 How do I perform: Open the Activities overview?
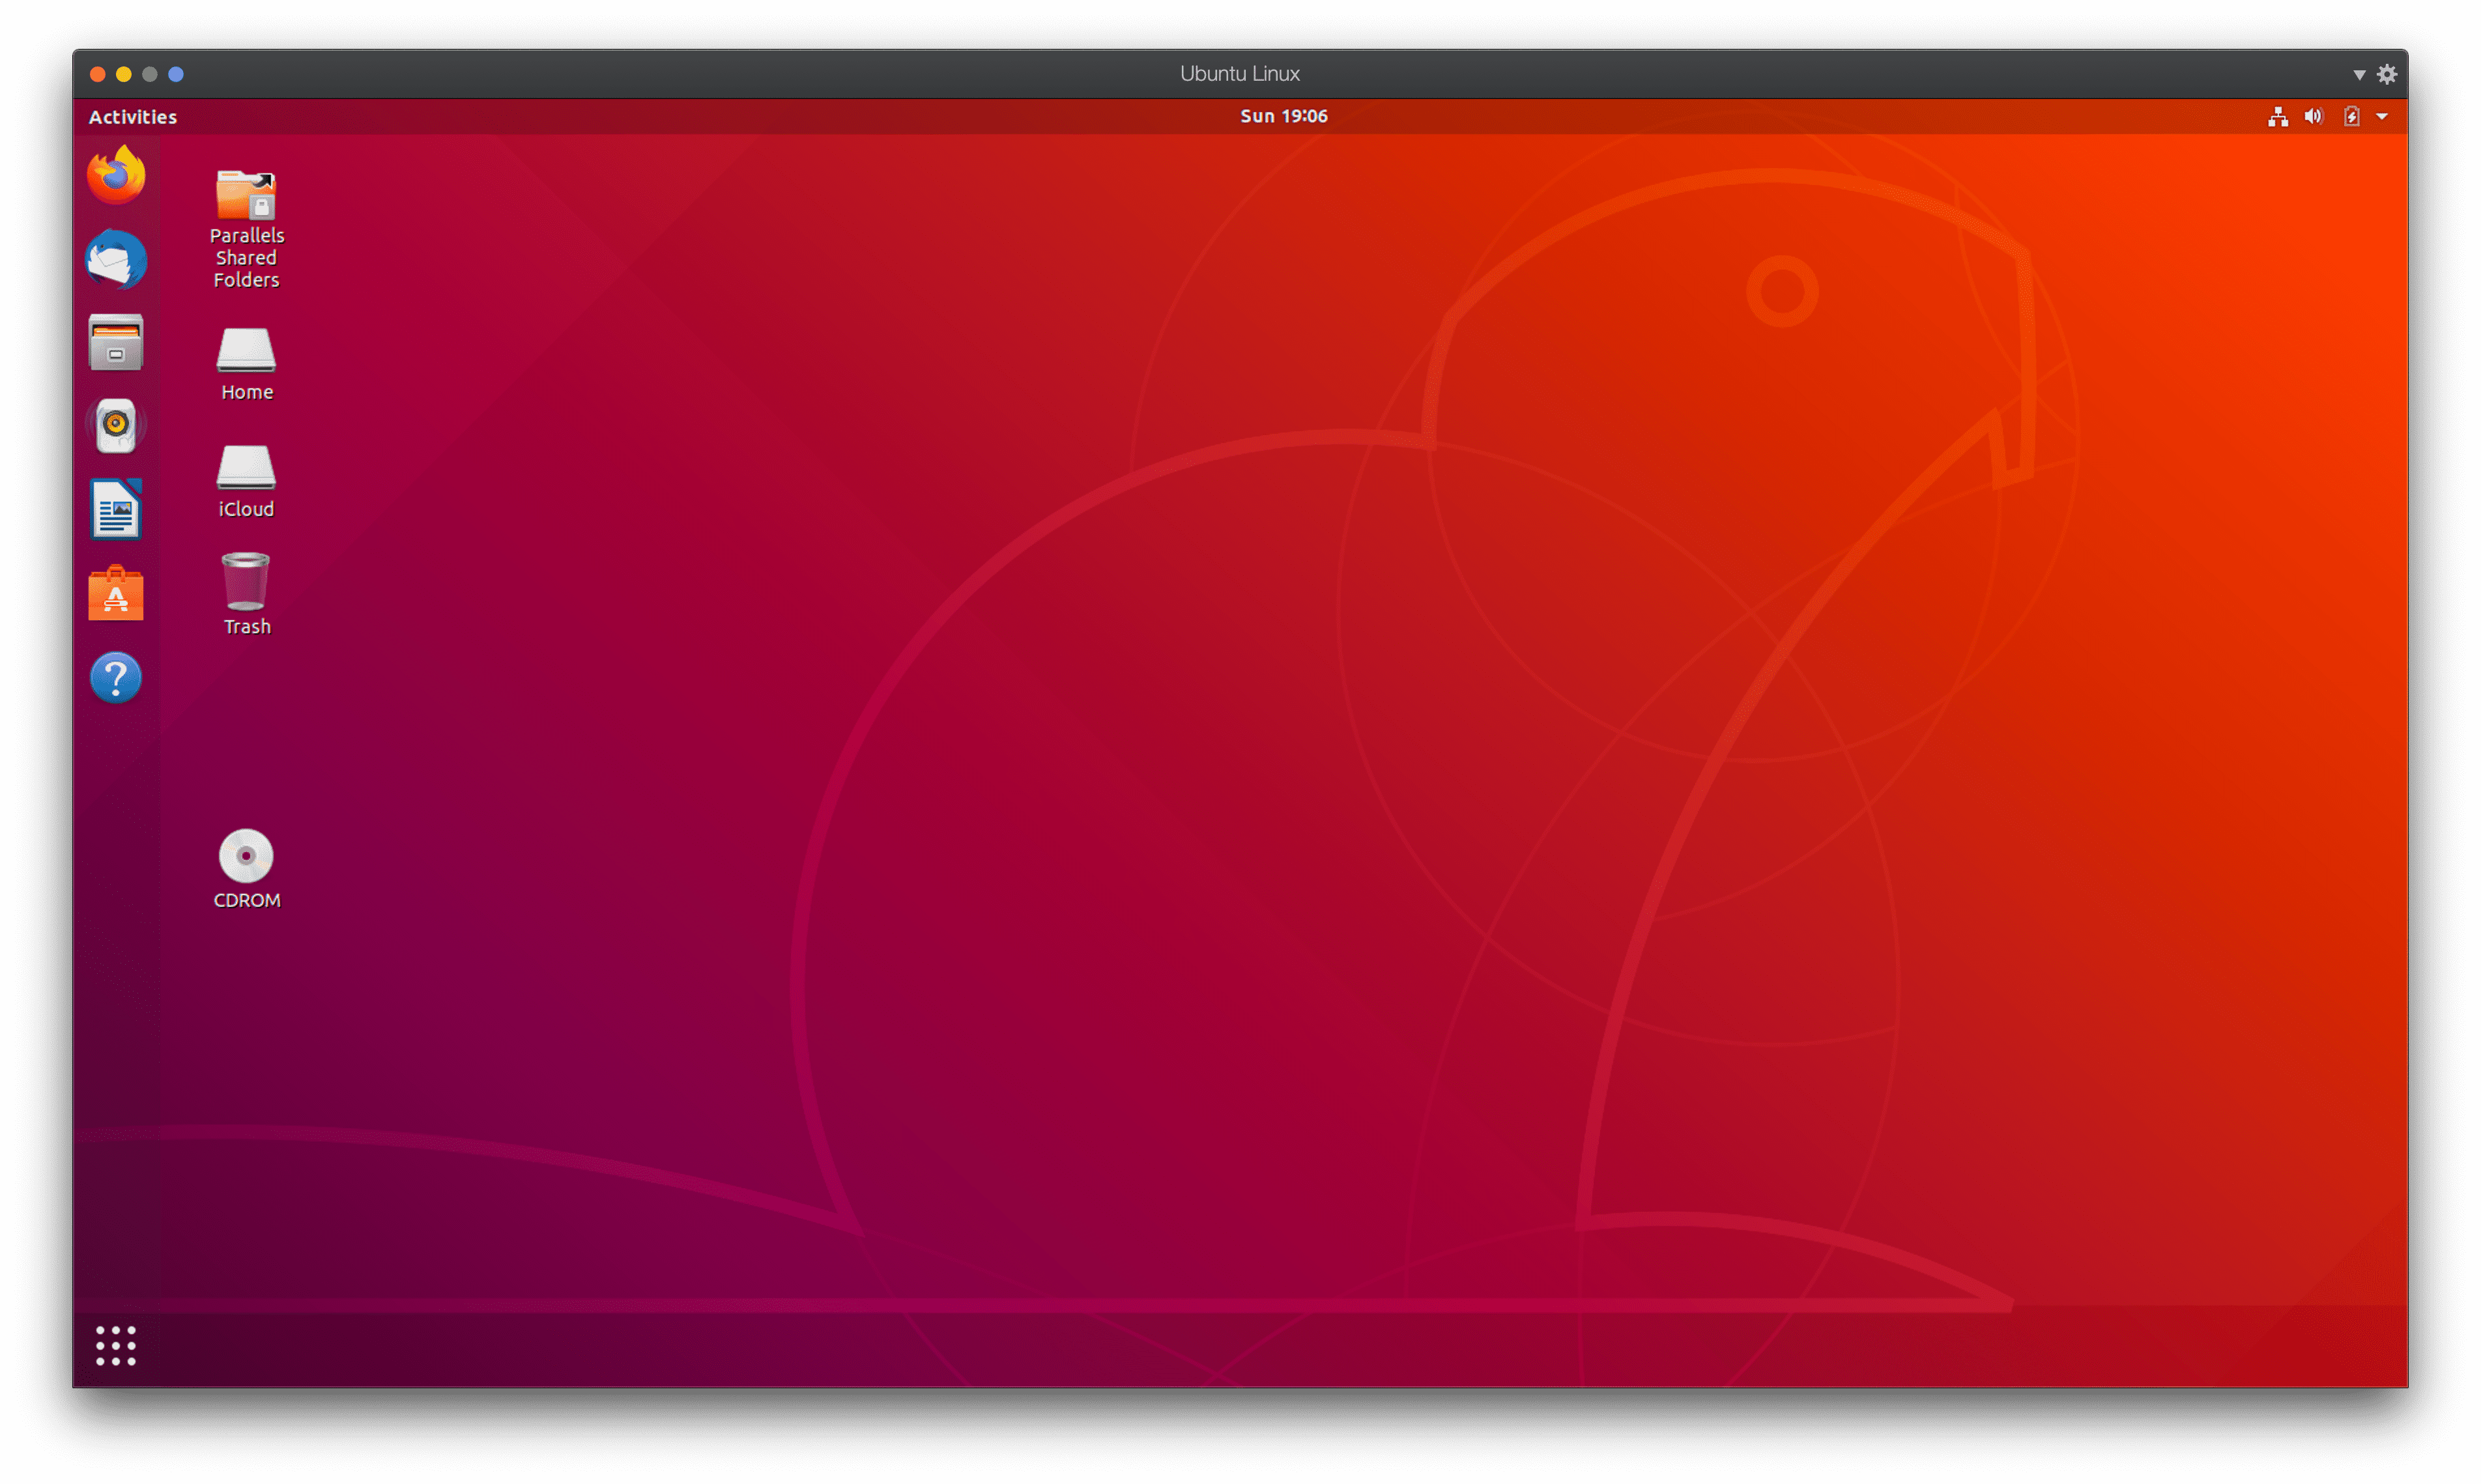[x=133, y=117]
